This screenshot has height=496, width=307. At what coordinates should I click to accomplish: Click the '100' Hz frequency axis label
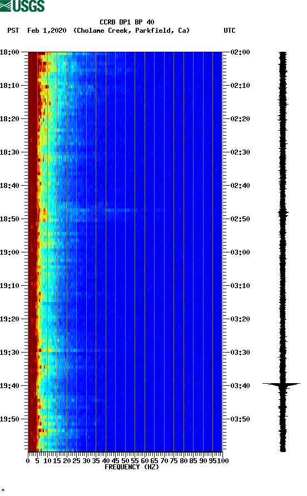coord(223,461)
